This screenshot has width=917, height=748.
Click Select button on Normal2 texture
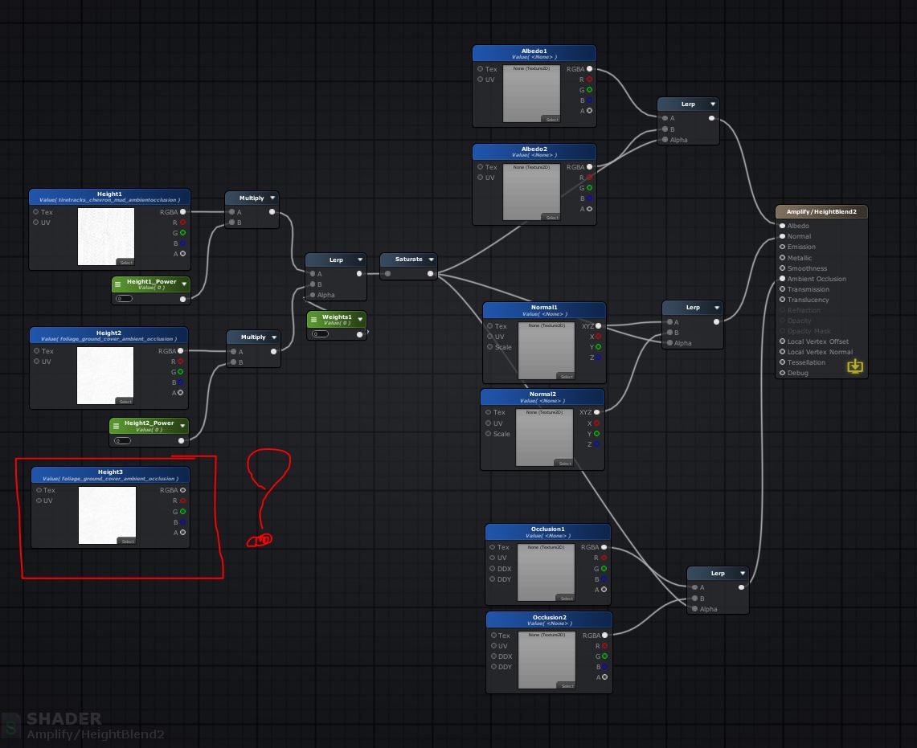[x=564, y=464]
